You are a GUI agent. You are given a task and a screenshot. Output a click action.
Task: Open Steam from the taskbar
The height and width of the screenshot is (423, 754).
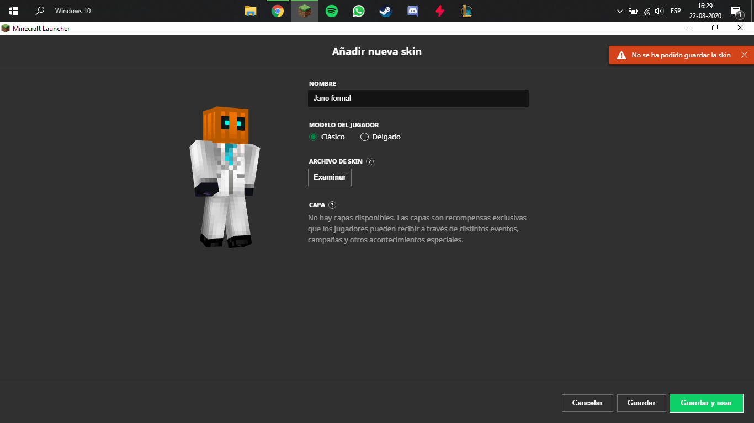(x=386, y=11)
